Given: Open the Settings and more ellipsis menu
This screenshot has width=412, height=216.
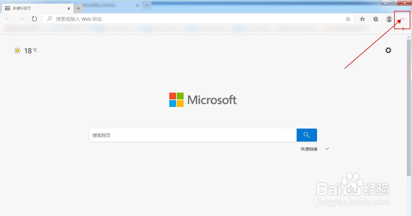Looking at the screenshot, I should click(x=403, y=19).
